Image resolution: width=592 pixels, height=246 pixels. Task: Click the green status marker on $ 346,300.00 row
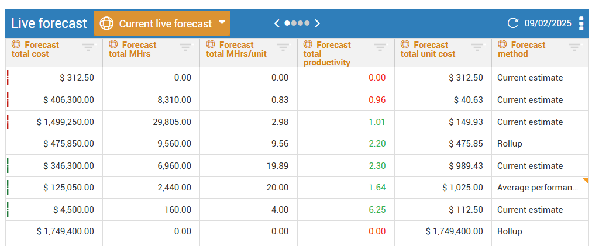(x=8, y=166)
